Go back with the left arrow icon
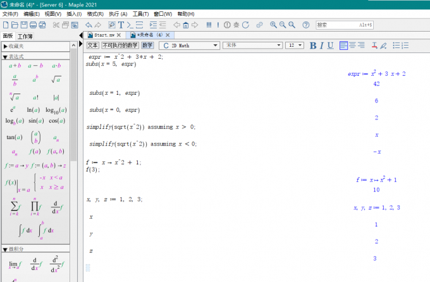This screenshot has height=282, width=430. coord(177,25)
